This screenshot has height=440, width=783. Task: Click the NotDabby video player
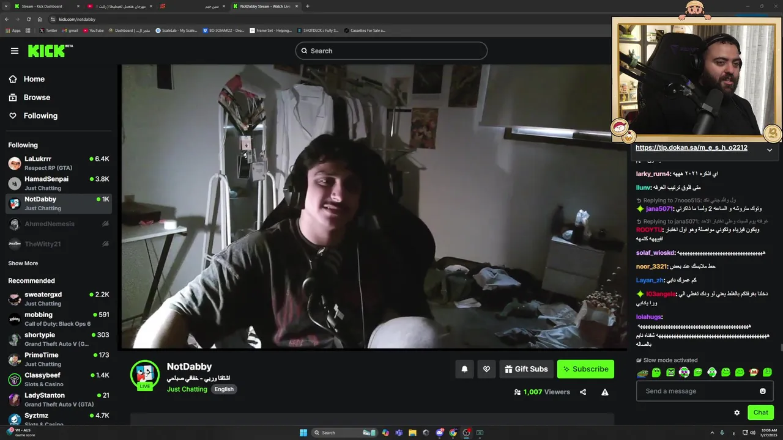pyautogui.click(x=373, y=207)
